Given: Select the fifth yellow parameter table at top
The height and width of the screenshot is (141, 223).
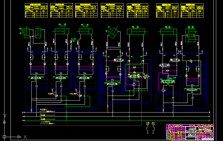Looking at the screenshot, I should pyautogui.click(x=137, y=11).
